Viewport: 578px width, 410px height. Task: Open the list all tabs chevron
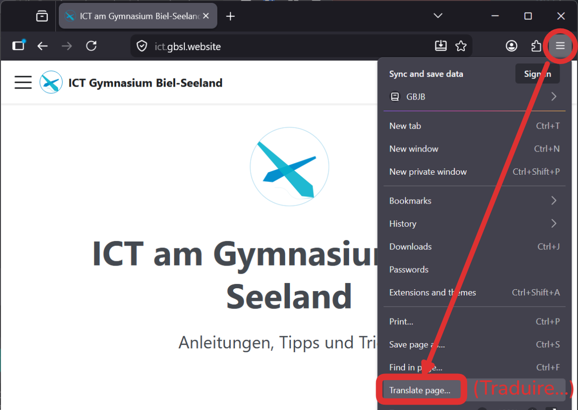pos(438,16)
